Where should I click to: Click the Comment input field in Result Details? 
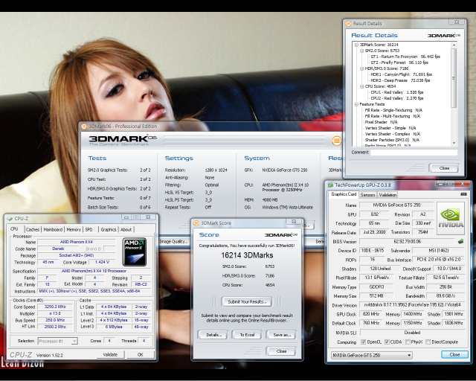(x=414, y=153)
